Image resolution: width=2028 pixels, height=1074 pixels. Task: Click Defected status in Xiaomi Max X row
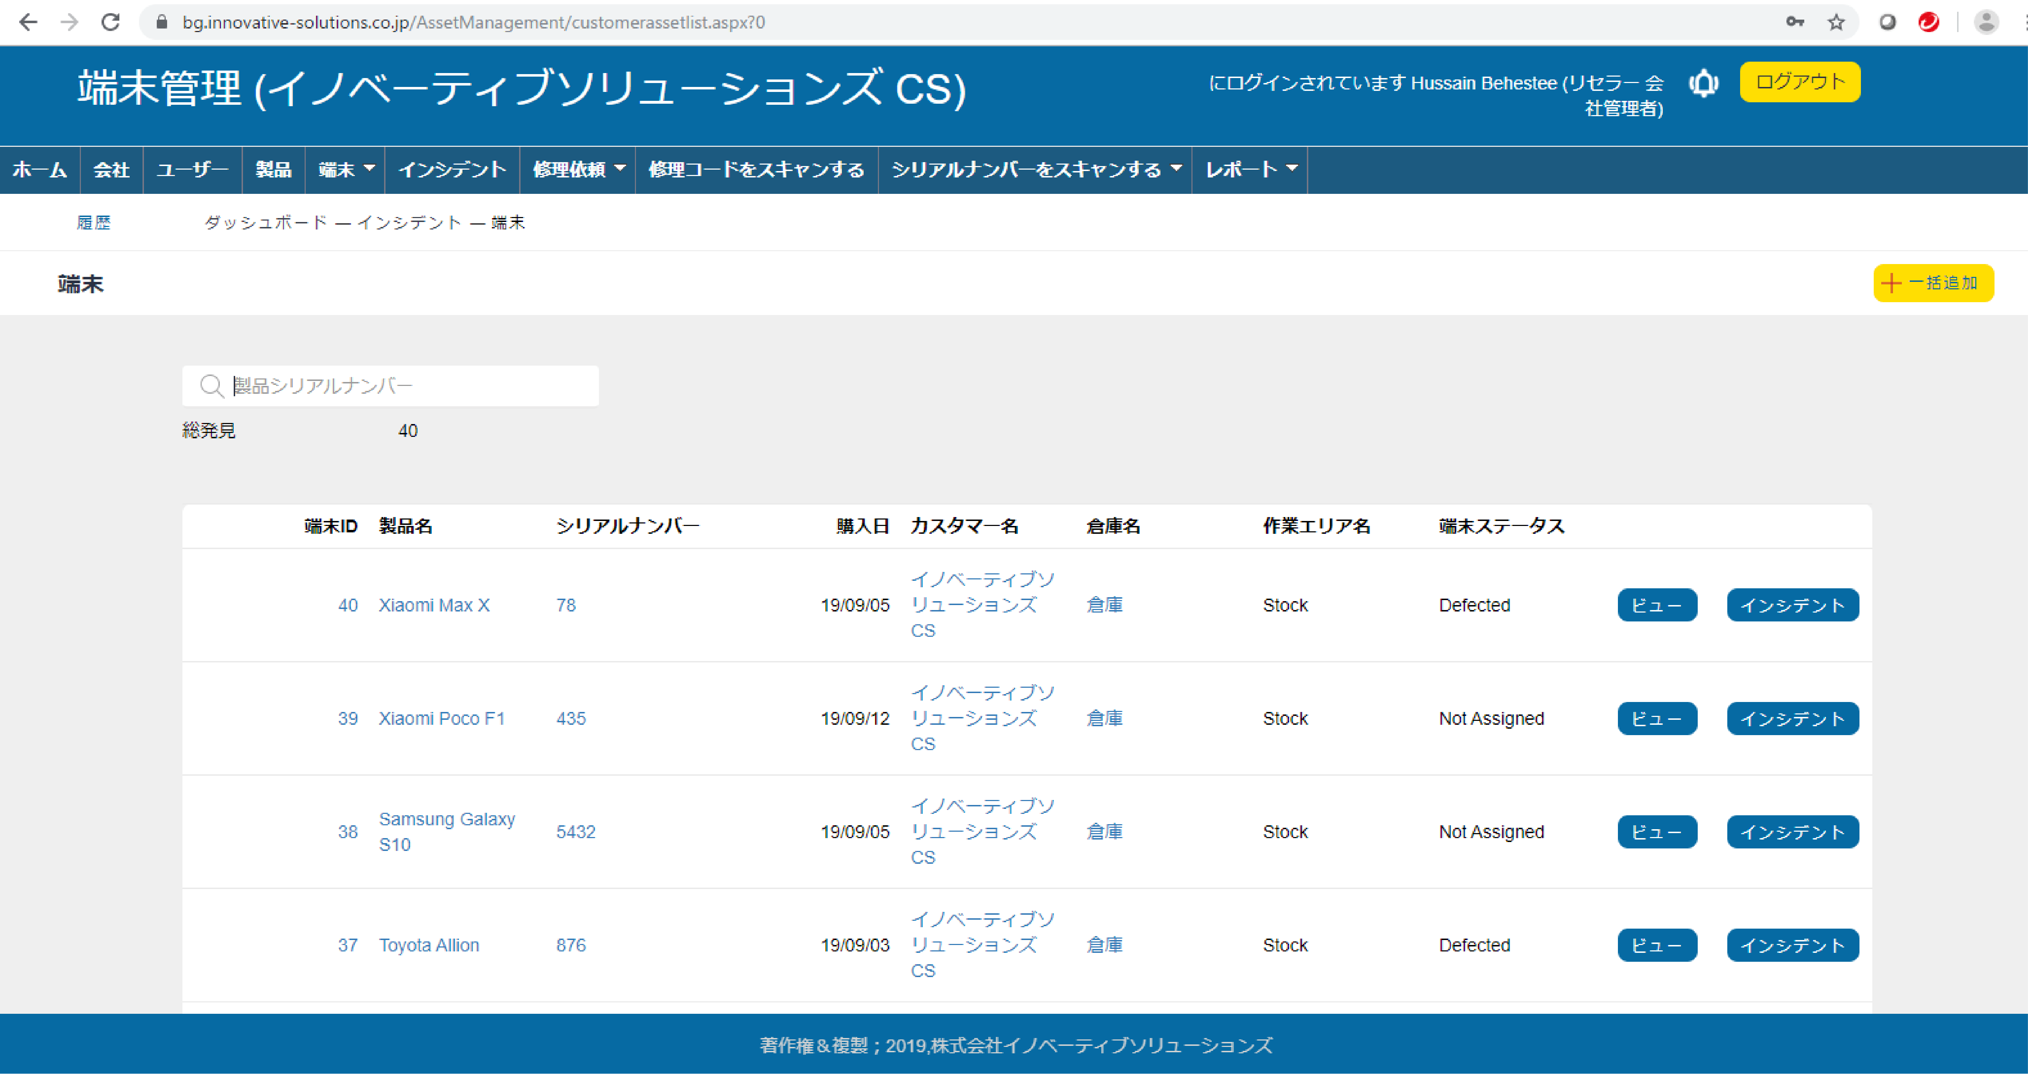tap(1475, 605)
